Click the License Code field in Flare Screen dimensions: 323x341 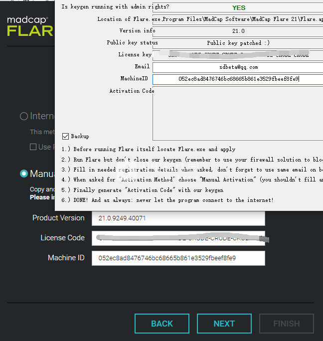(x=178, y=238)
